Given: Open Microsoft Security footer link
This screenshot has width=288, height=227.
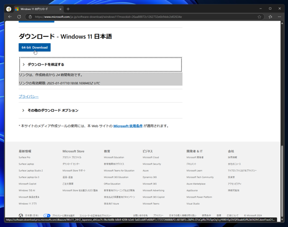Looking at the screenshot, I should tap(151, 164).
